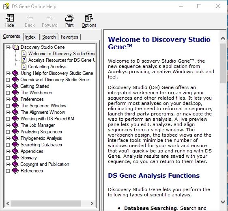Viewport: 228px width, 211px height.
Task: Click help page scroll up arrow
Action: click(223, 39)
